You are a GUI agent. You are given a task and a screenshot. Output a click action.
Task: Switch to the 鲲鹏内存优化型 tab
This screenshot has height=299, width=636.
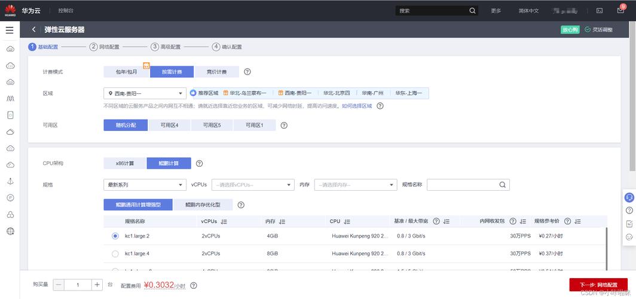(203, 205)
